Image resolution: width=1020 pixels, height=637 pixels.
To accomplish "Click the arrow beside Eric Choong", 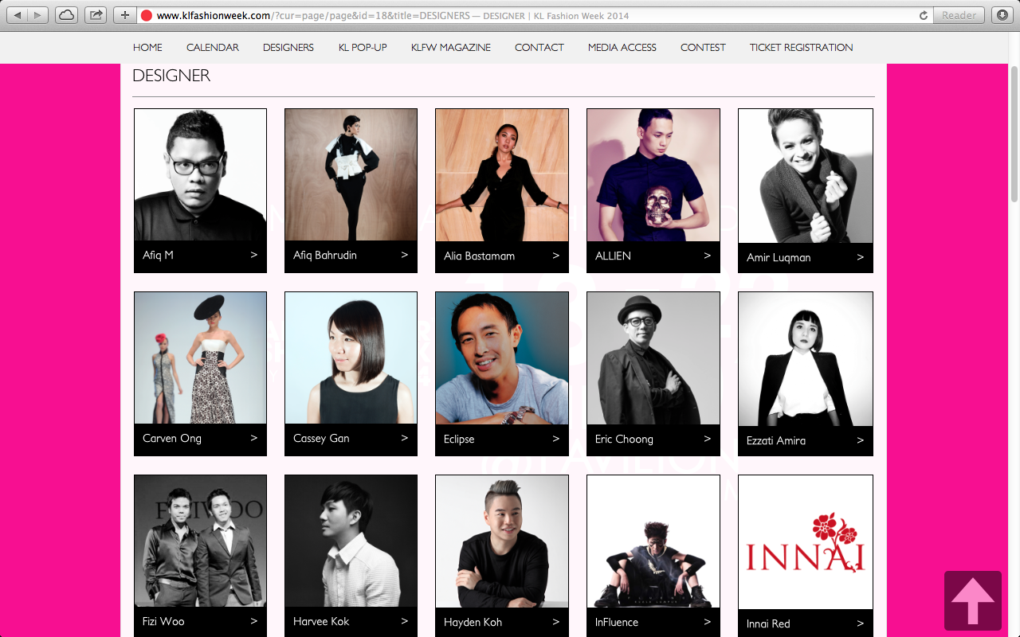I will pyautogui.click(x=708, y=439).
